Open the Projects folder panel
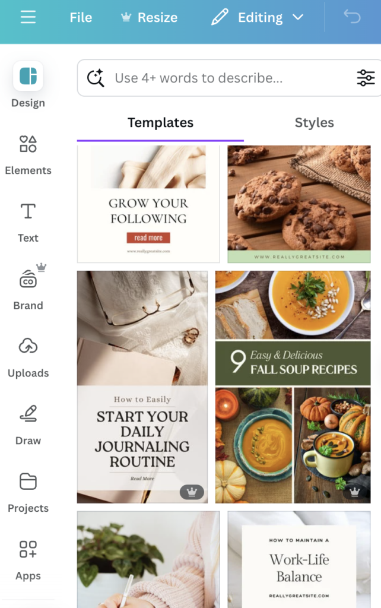 28,493
